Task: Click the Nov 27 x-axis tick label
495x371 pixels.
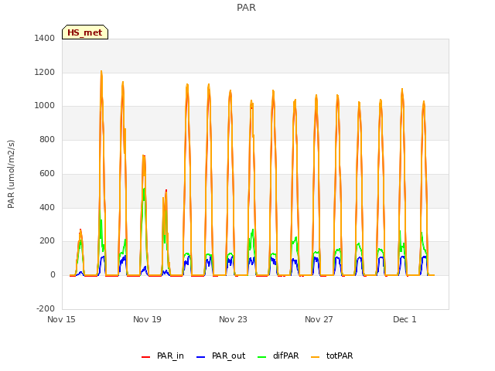Action: [319, 319]
